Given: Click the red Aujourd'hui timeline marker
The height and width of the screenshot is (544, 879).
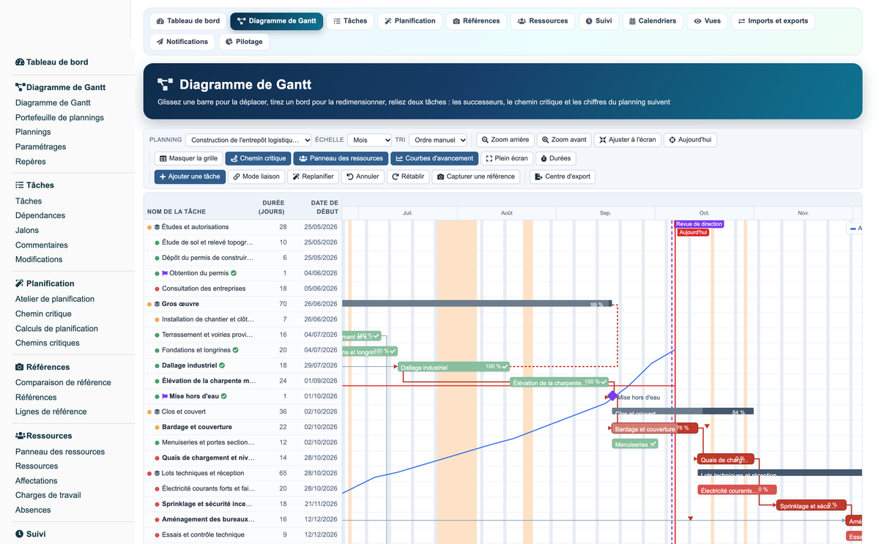Looking at the screenshot, I should [692, 232].
